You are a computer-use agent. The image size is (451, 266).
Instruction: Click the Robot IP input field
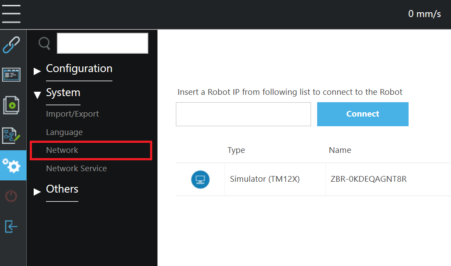click(x=243, y=114)
